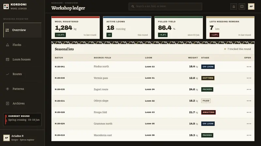Select batch K-26-038
261x146 pixels.
[60, 78]
